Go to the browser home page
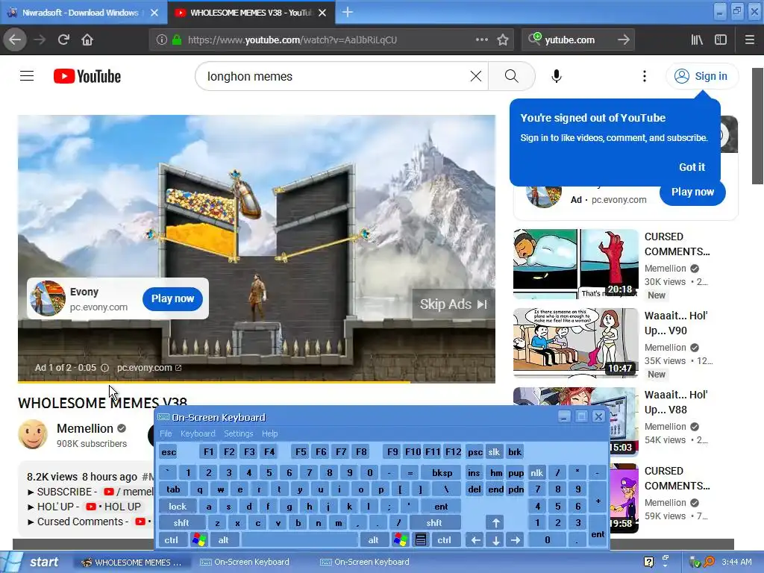The height and width of the screenshot is (573, 764). 87,40
